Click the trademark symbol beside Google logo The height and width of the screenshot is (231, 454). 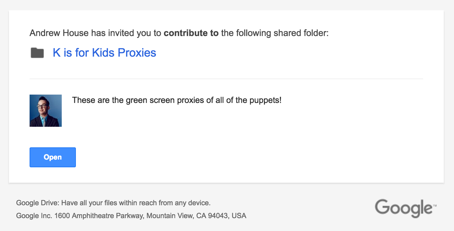(x=435, y=205)
